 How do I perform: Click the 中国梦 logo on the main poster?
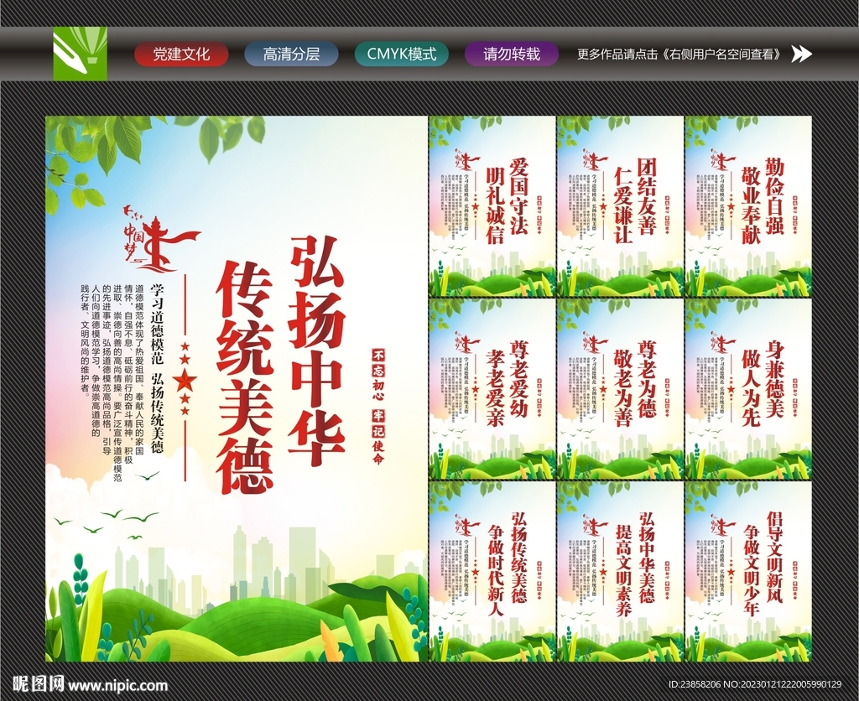click(x=161, y=239)
